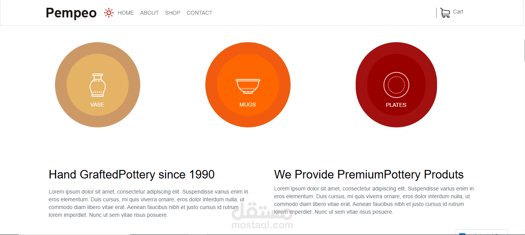Click the orange outer ring of Mugs circle

click(211, 85)
